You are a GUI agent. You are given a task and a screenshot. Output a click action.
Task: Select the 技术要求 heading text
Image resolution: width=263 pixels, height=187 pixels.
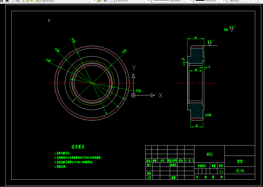tap(78, 147)
